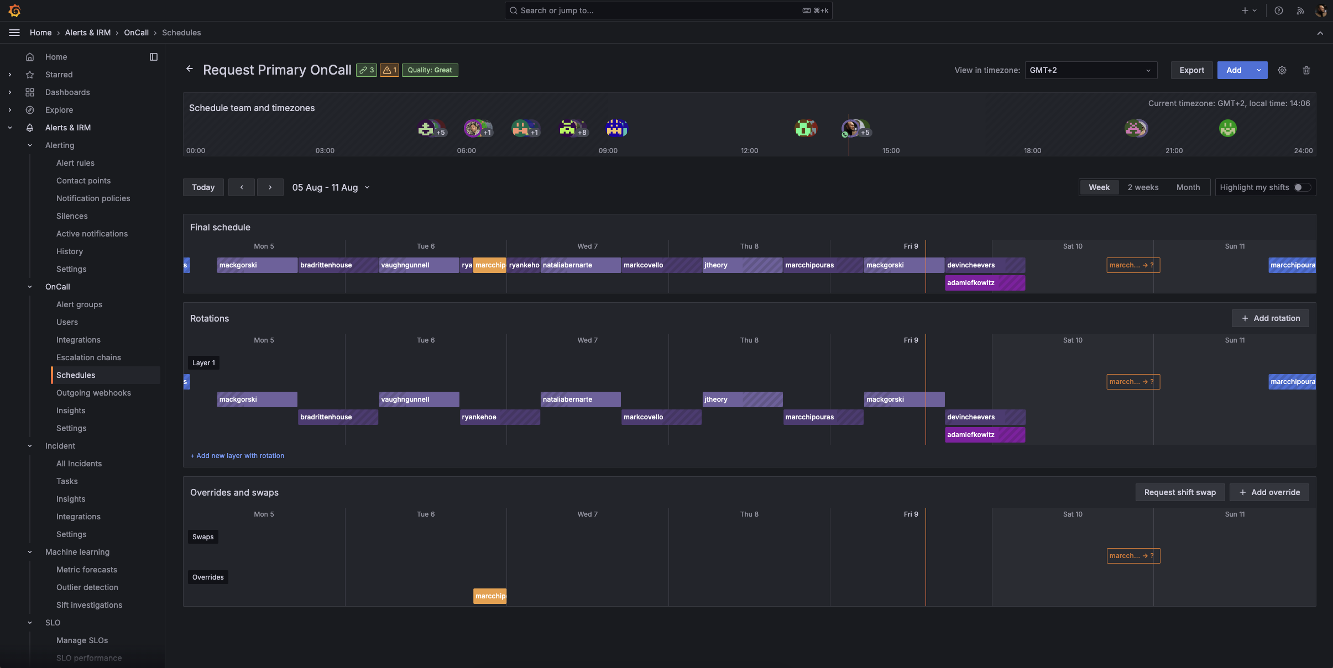The image size is (1333, 668).
Task: Switch to the Month view tab
Action: (x=1188, y=187)
